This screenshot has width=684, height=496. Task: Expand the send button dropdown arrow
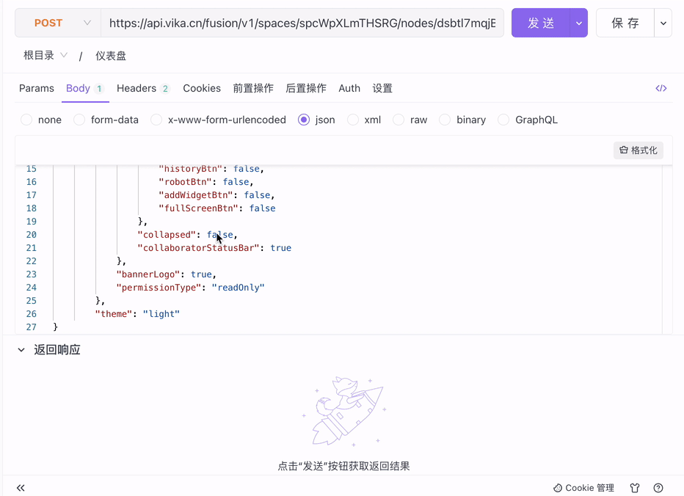(x=579, y=23)
